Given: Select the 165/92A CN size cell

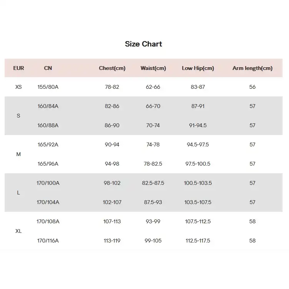Looking at the screenshot, I should point(48,144).
